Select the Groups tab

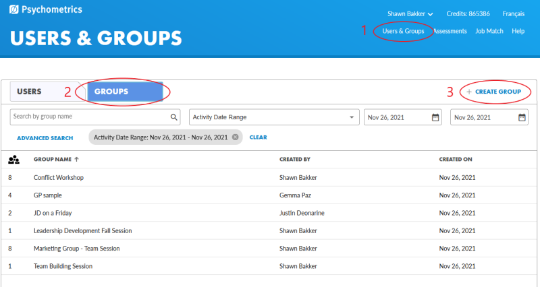pos(112,92)
